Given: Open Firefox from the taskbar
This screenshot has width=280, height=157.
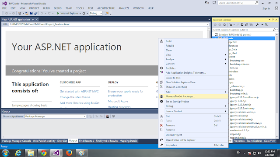Looking at the screenshot, I should 69,153.
